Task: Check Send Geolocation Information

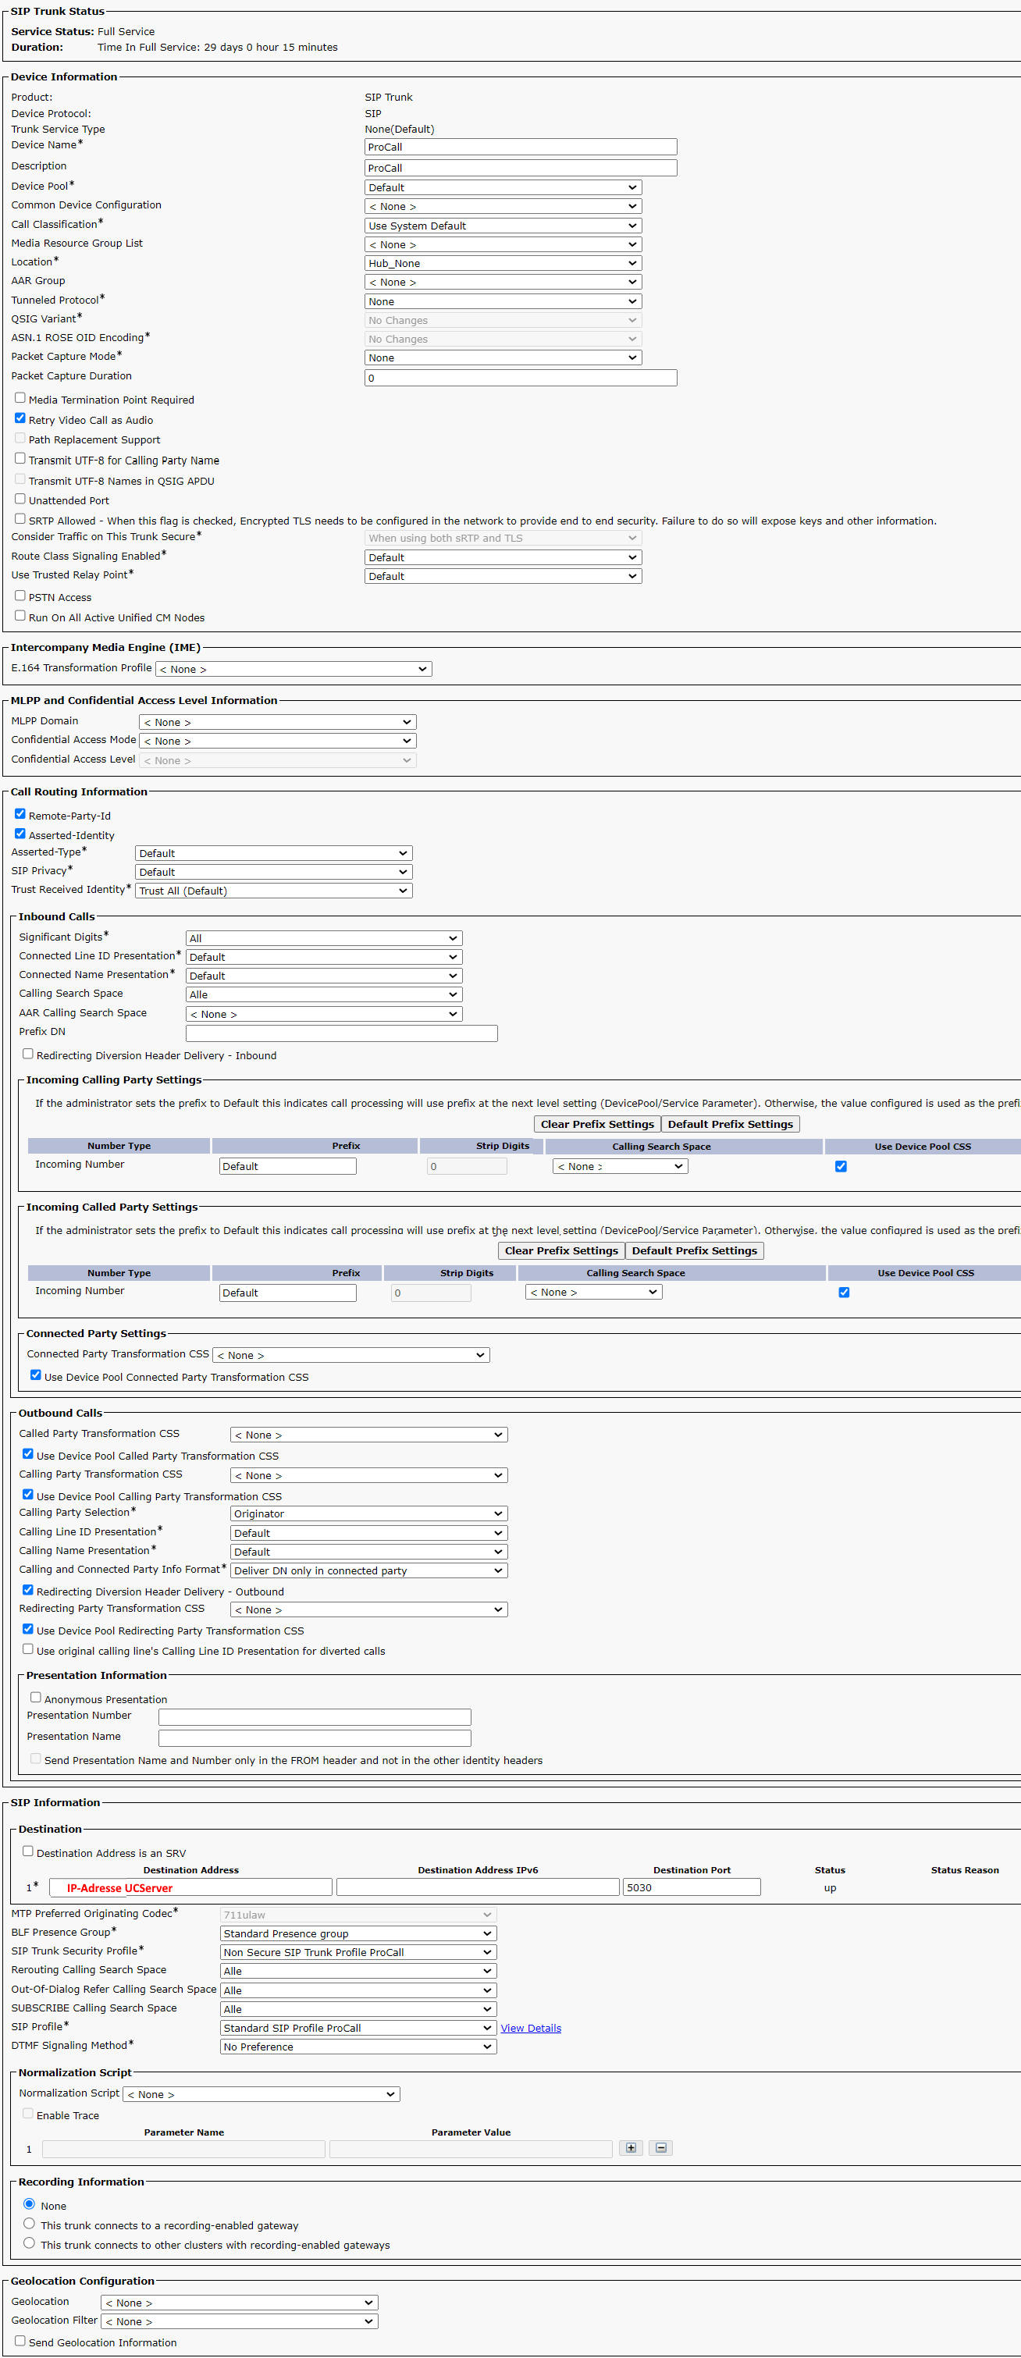Action: pyautogui.click(x=20, y=2341)
